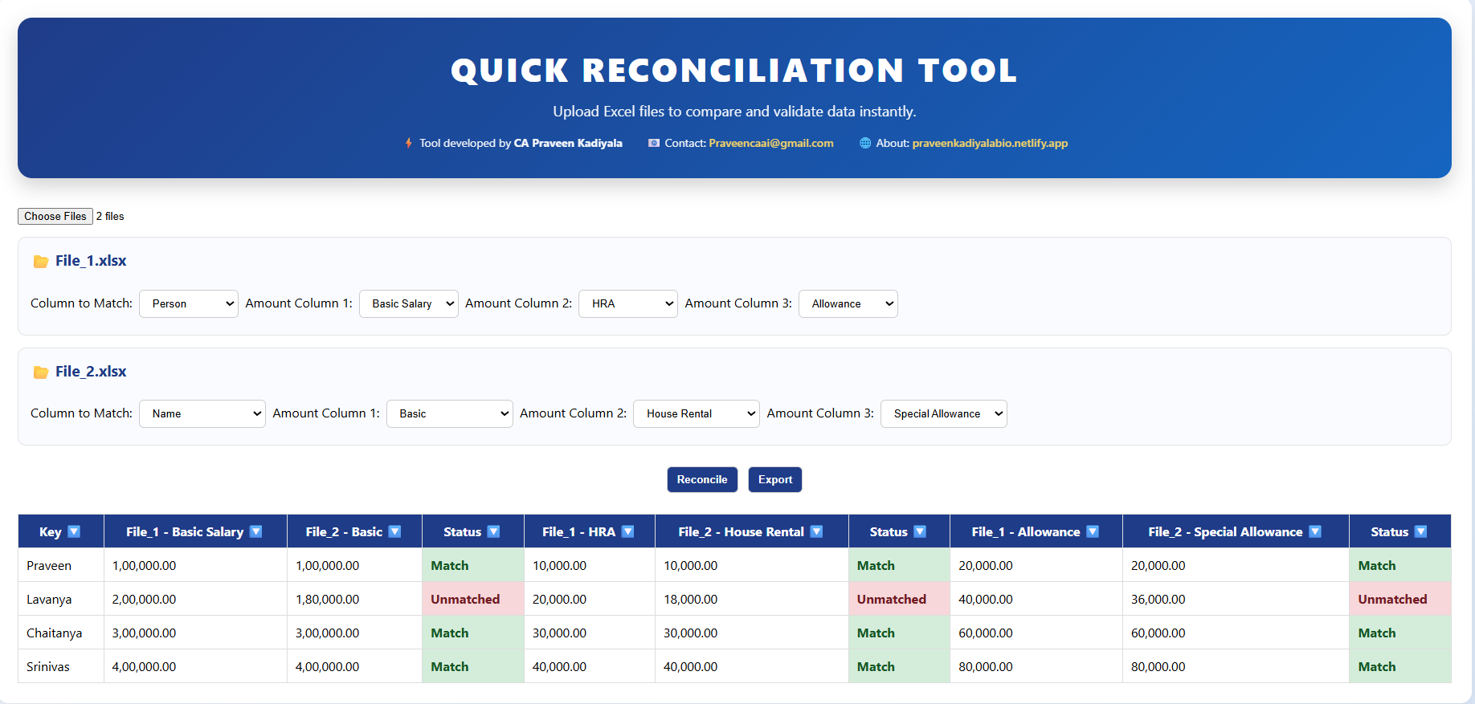Image resolution: width=1475 pixels, height=704 pixels.
Task: Open filter for File_1 - Basic Salary column
Action: pos(256,531)
